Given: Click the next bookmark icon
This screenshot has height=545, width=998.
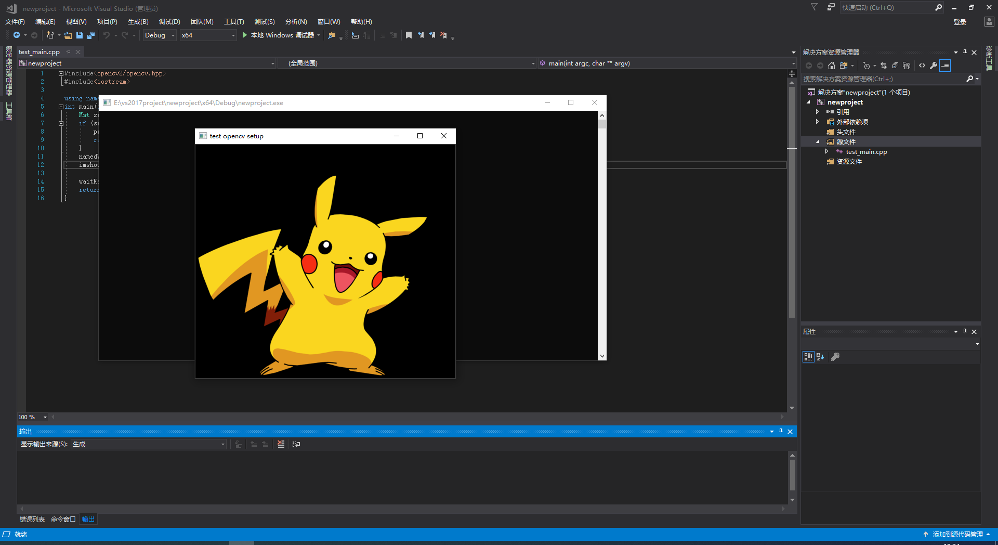Looking at the screenshot, I should (x=432, y=35).
